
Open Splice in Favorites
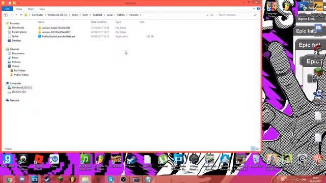15,36
